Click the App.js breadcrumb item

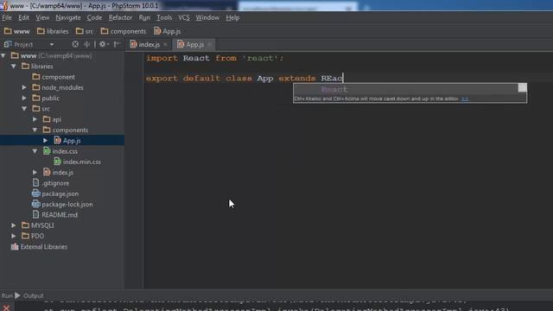pyautogui.click(x=167, y=31)
